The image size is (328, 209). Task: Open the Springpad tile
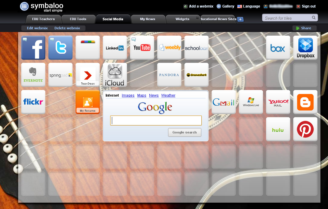(60, 75)
